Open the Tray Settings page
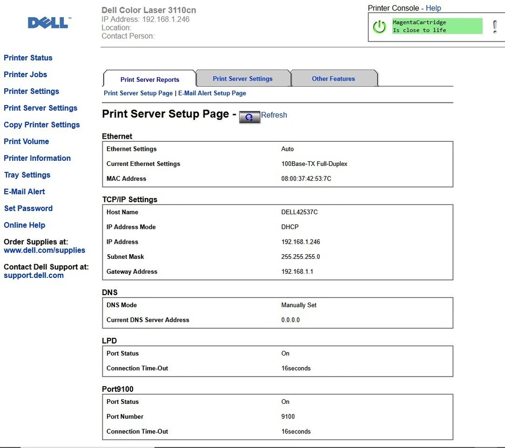Viewport: 505px width, 448px height. coord(27,175)
